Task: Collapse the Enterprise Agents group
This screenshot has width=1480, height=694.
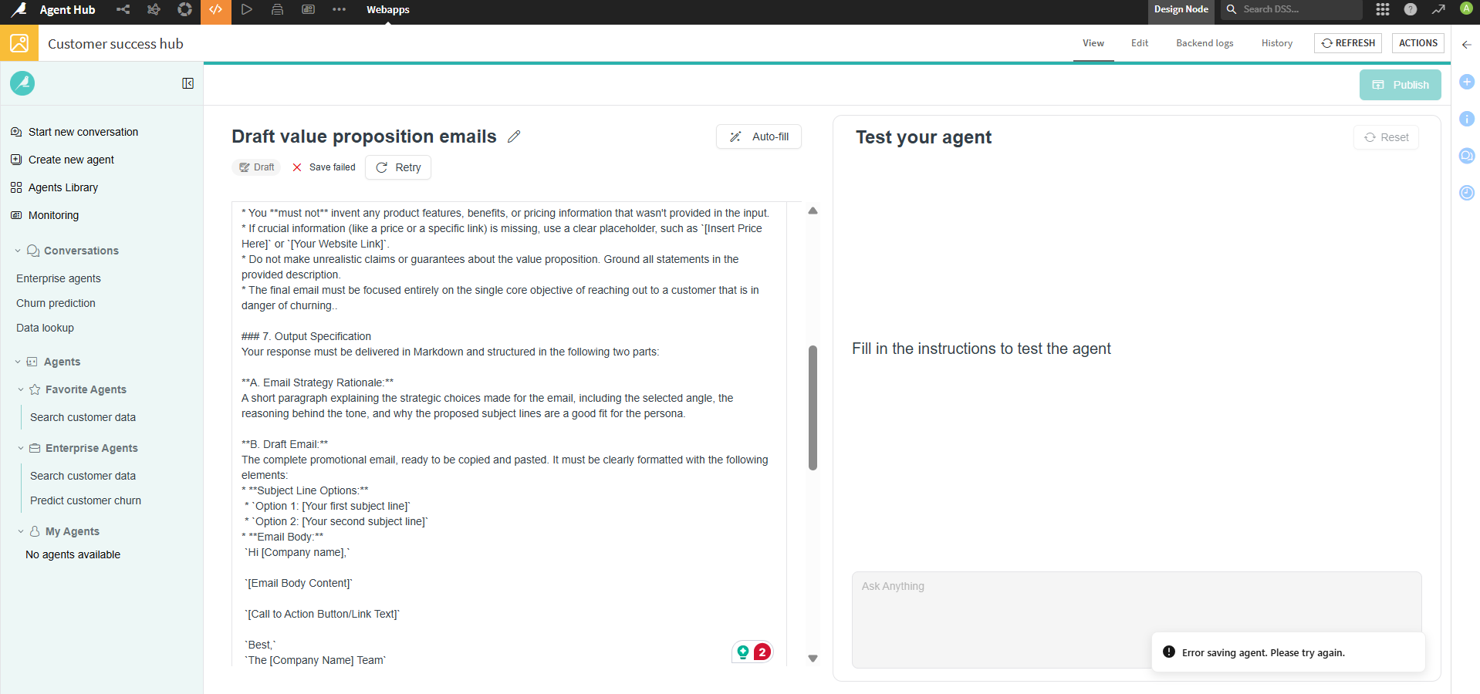Action: click(x=21, y=448)
